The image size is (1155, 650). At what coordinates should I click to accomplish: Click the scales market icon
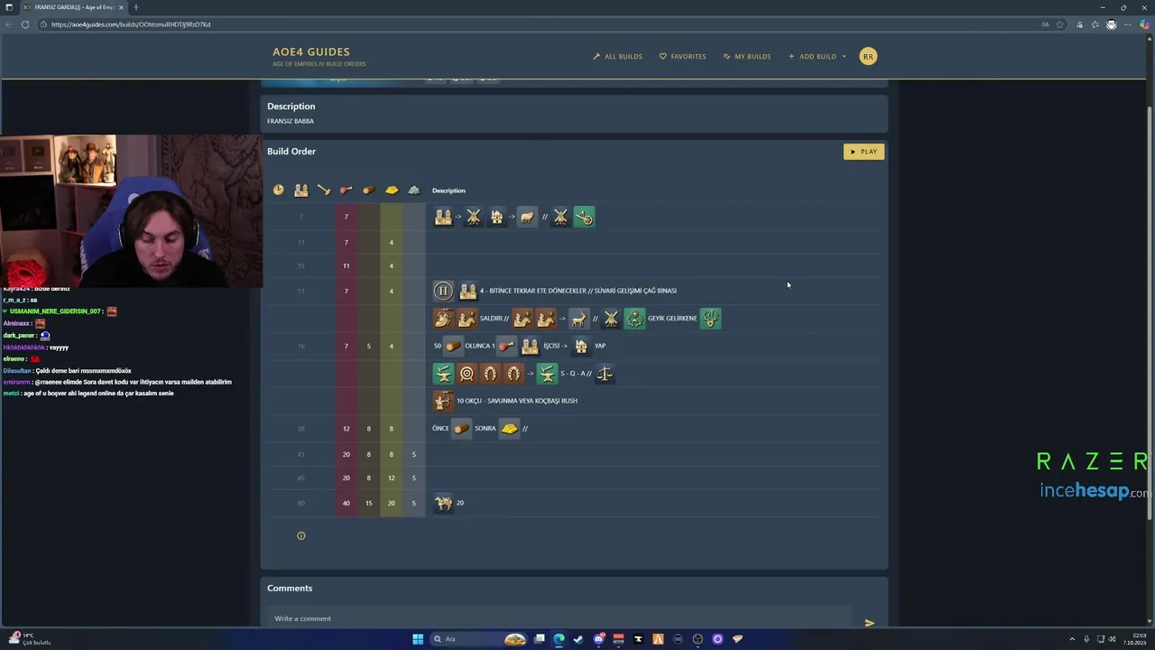pyautogui.click(x=605, y=374)
